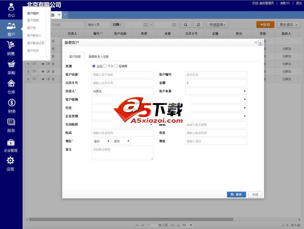Viewport: 304px width, 229px height.
Task: Go to previous page pagination arrow
Action: click(142, 225)
